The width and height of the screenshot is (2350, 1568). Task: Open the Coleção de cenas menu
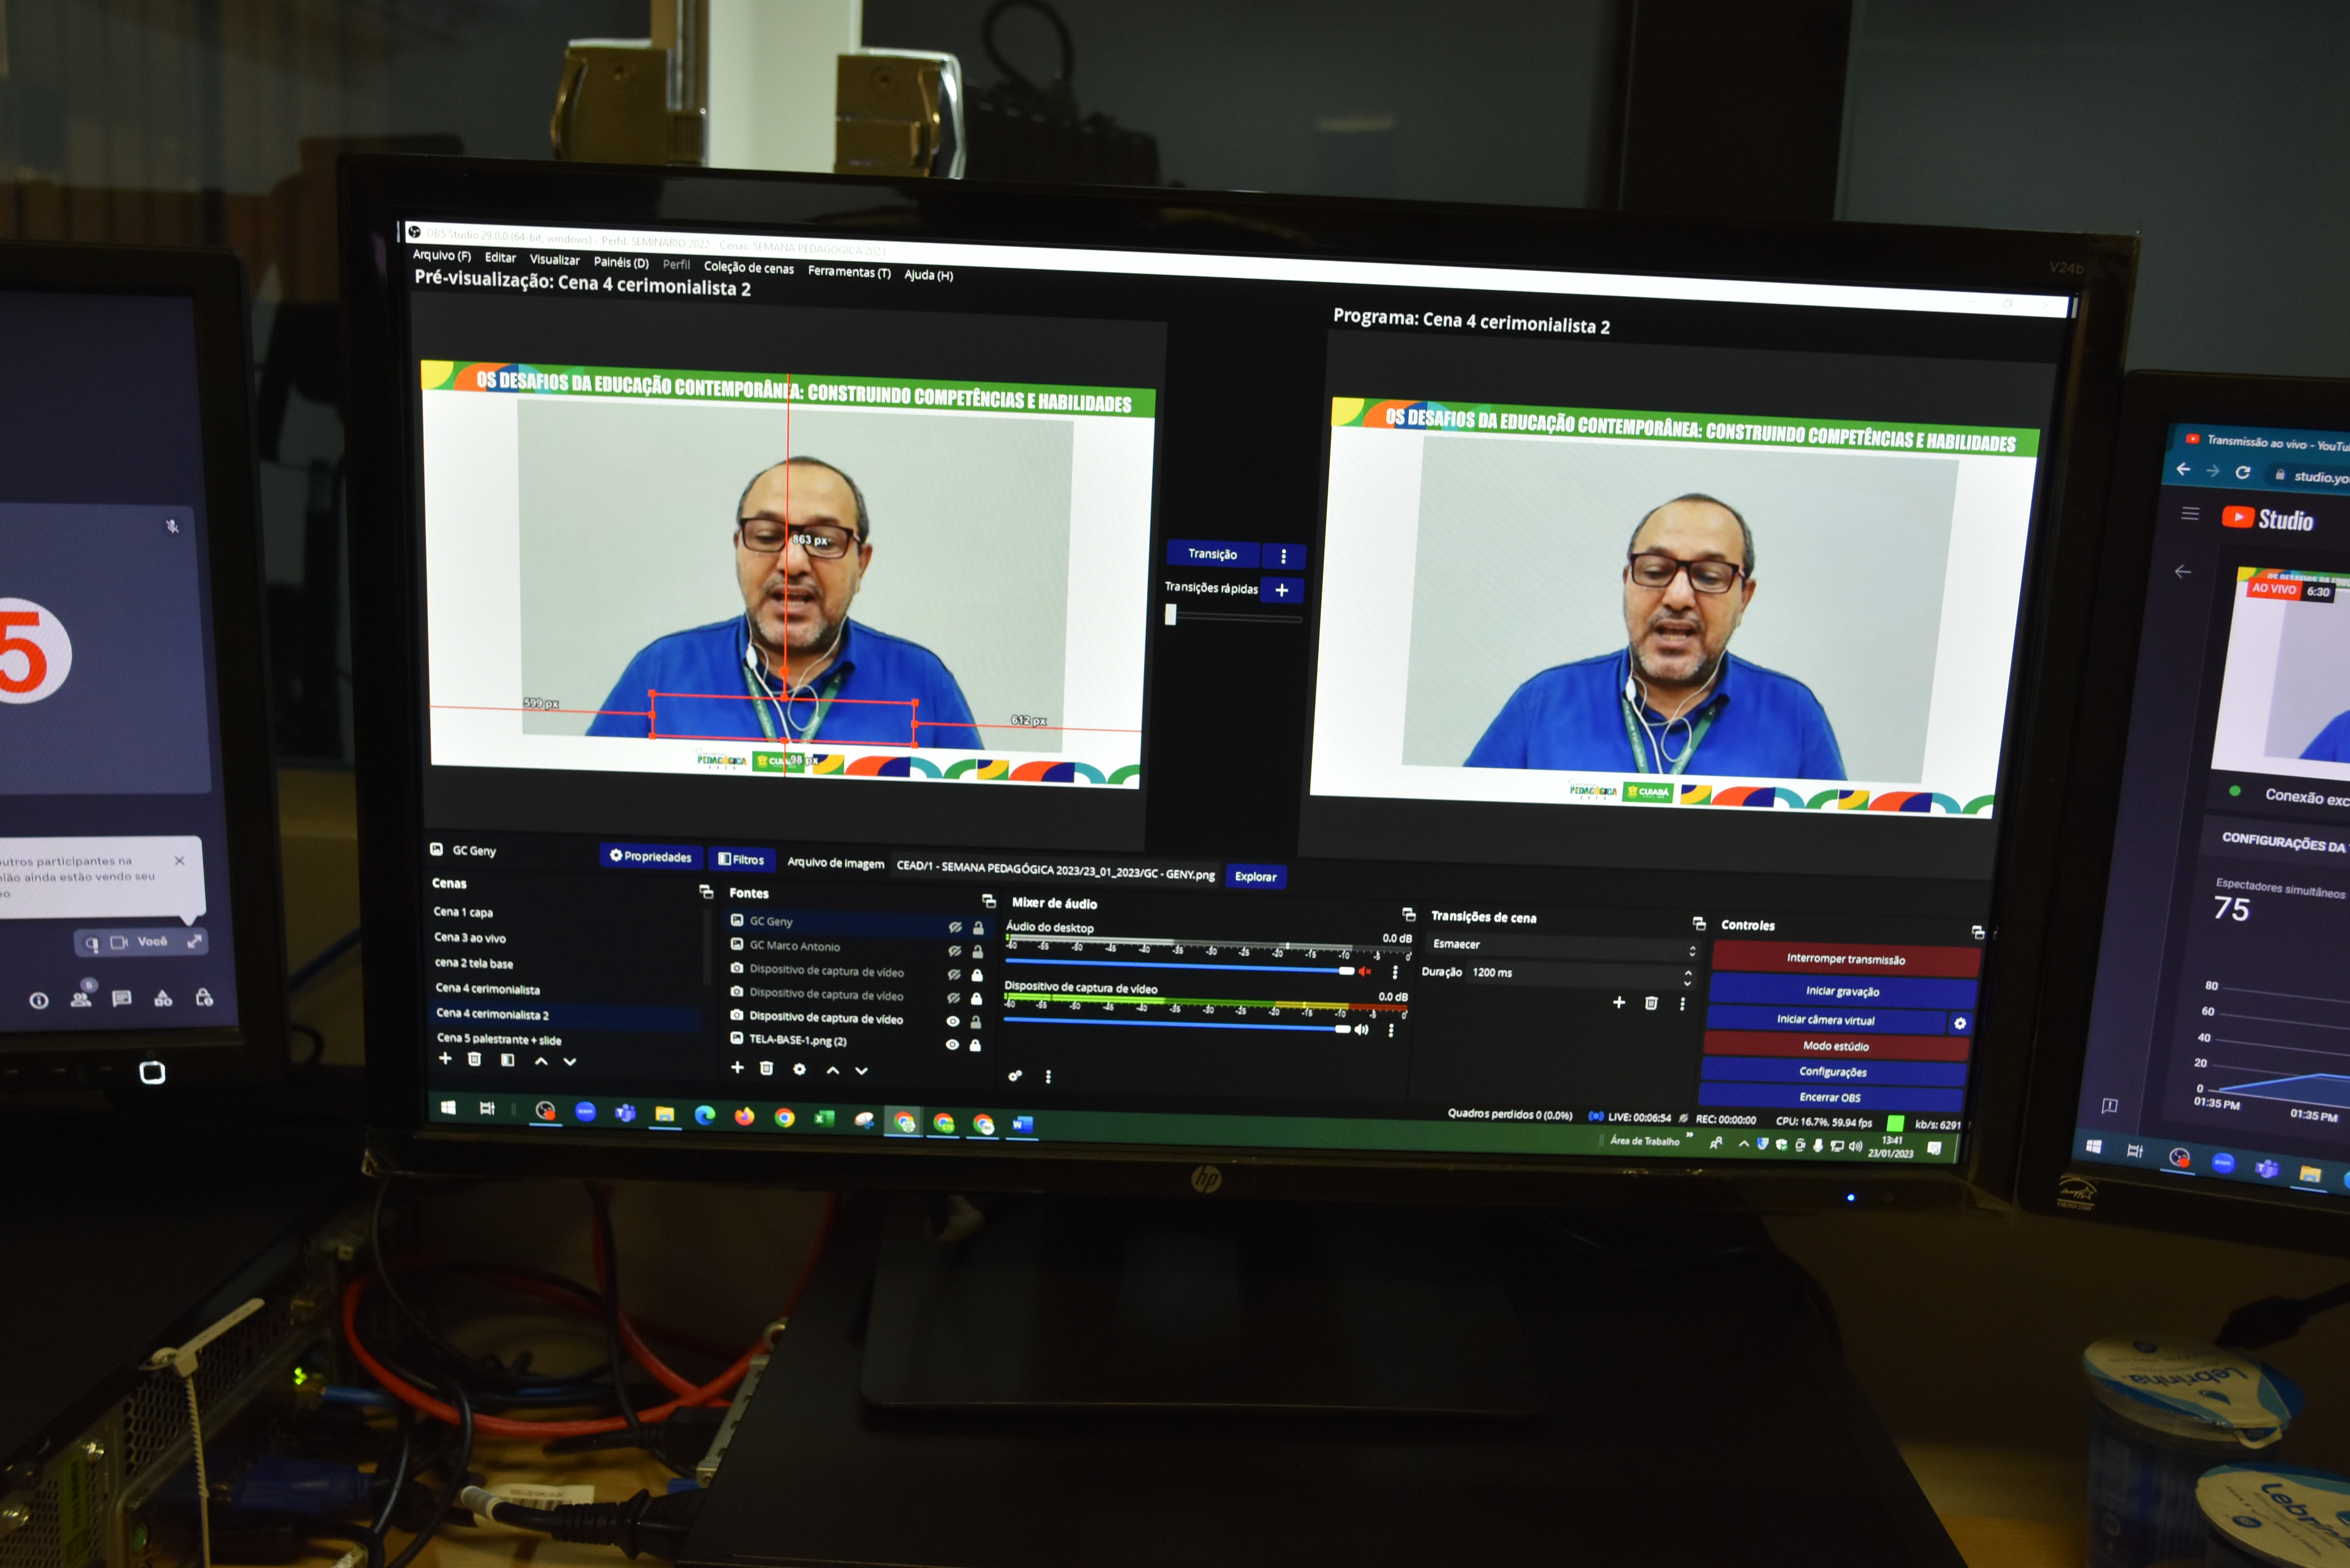click(x=748, y=268)
